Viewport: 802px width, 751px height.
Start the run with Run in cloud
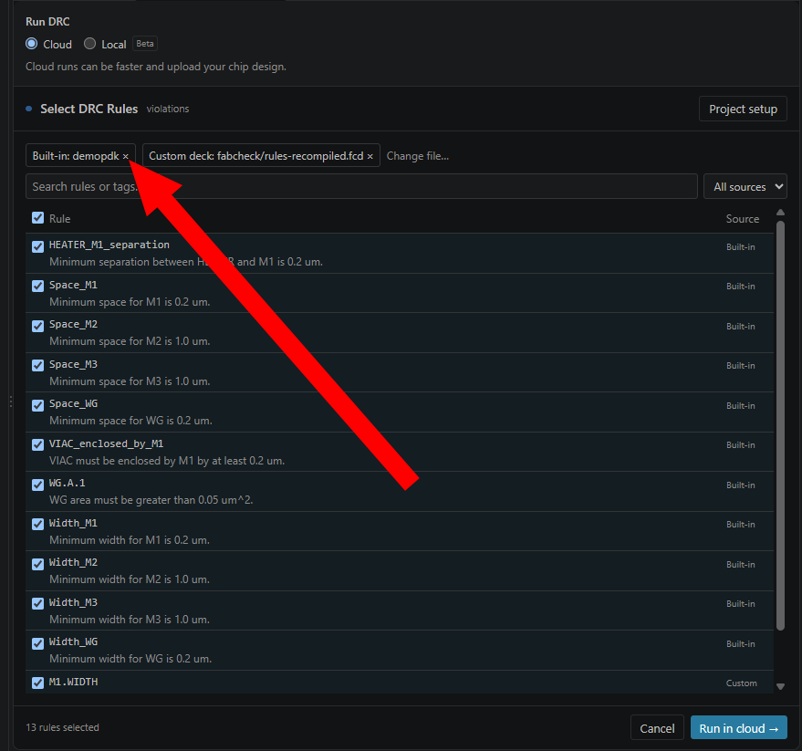[x=738, y=728]
